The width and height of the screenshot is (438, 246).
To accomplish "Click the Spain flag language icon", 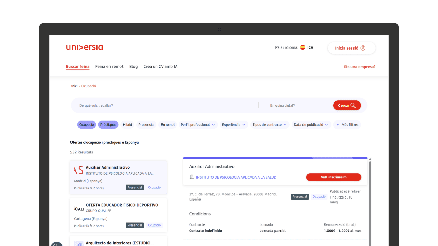I will [302, 47].
